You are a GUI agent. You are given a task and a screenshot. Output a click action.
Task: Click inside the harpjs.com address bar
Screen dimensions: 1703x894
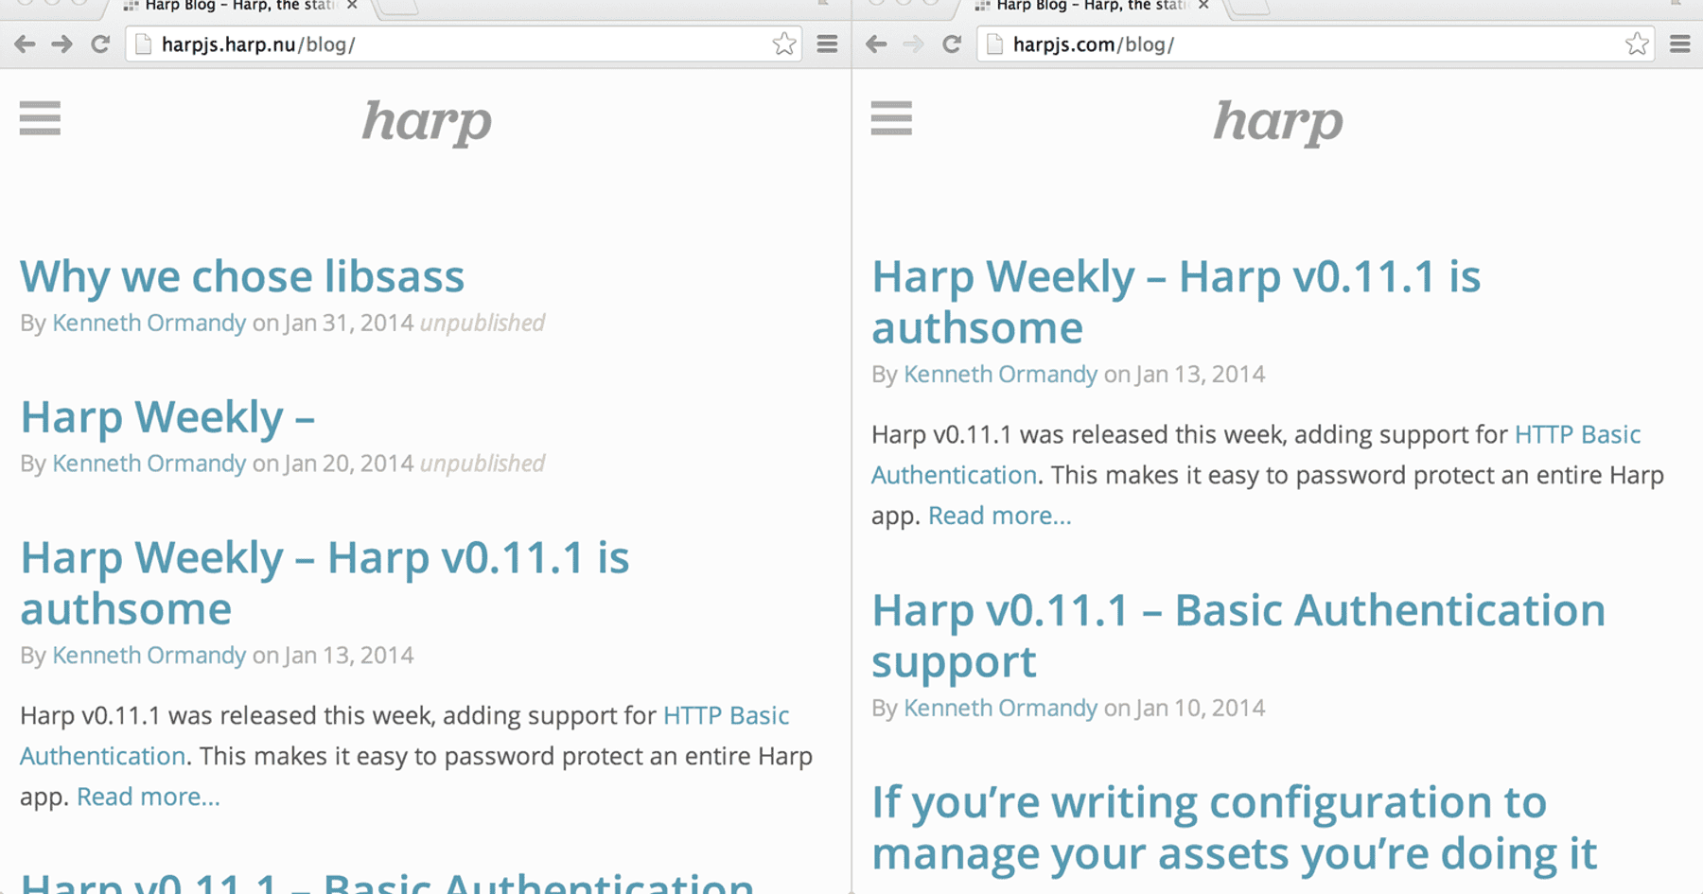(x=1230, y=43)
